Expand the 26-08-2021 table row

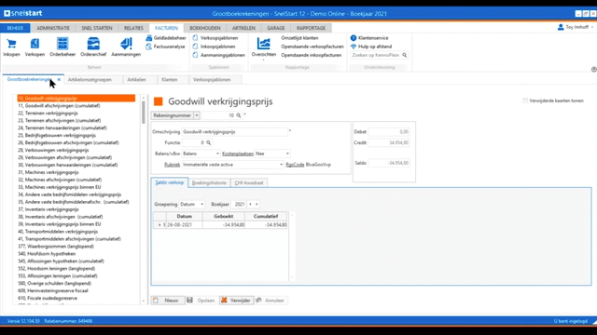160,225
